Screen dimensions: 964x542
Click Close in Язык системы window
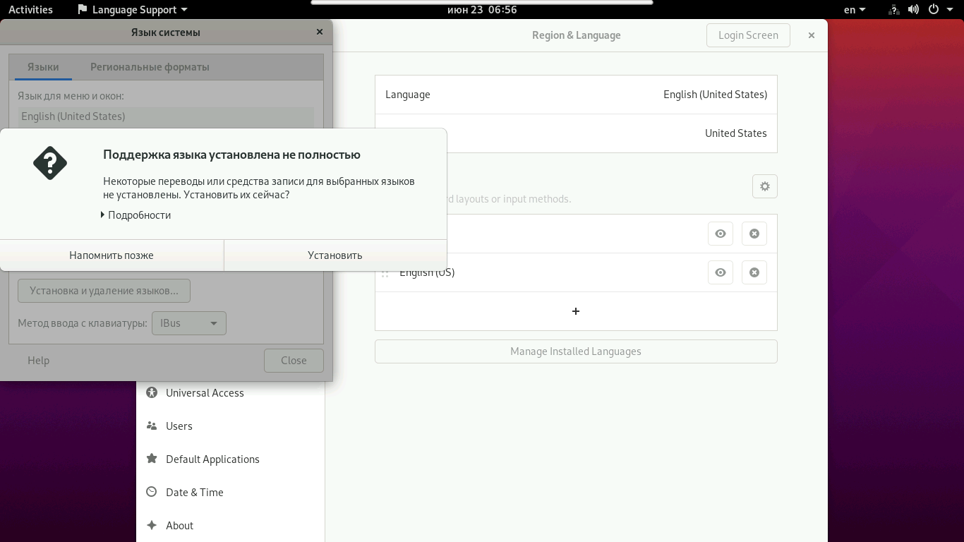(x=294, y=361)
